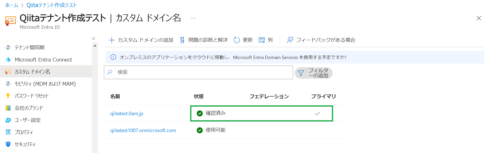Collapse the sidebar with double chevron

pos(94,39)
